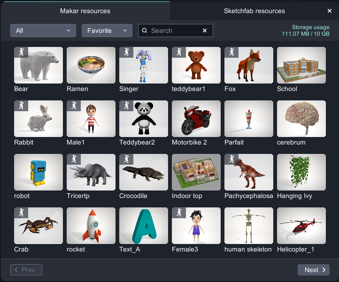Close the resources dialog

[329, 11]
